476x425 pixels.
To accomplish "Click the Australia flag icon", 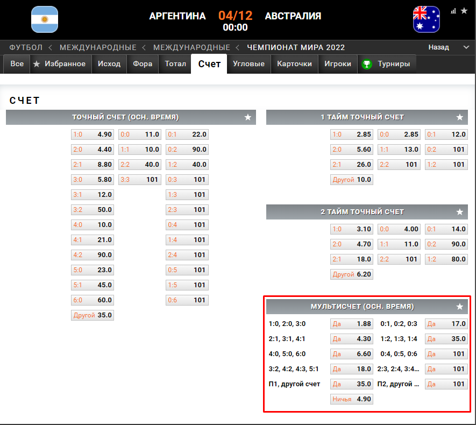I will point(426,19).
